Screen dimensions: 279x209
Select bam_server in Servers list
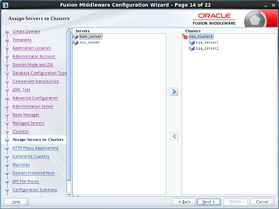91,37
